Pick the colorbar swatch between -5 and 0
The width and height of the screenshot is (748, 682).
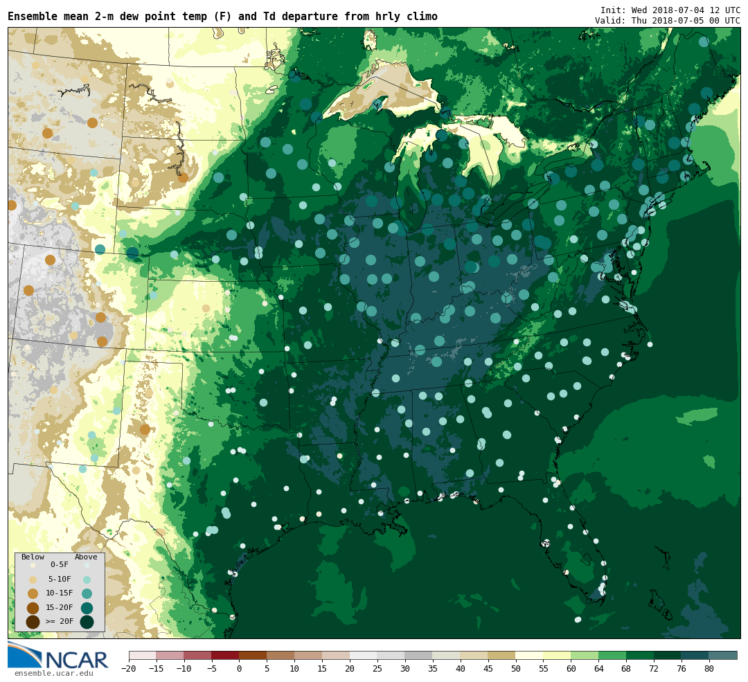[225, 655]
